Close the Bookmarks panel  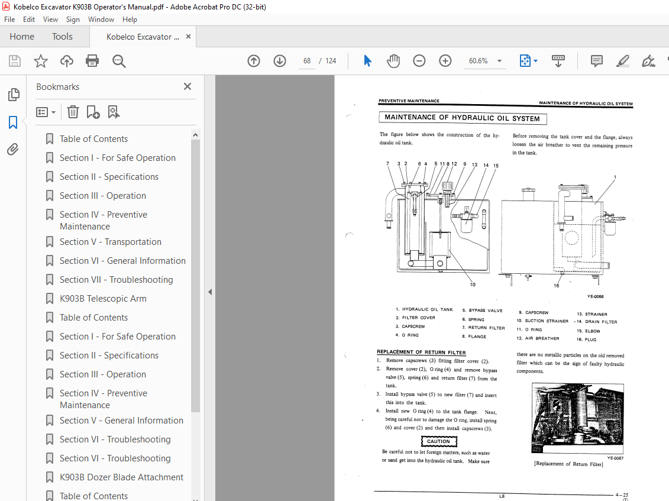(x=188, y=86)
